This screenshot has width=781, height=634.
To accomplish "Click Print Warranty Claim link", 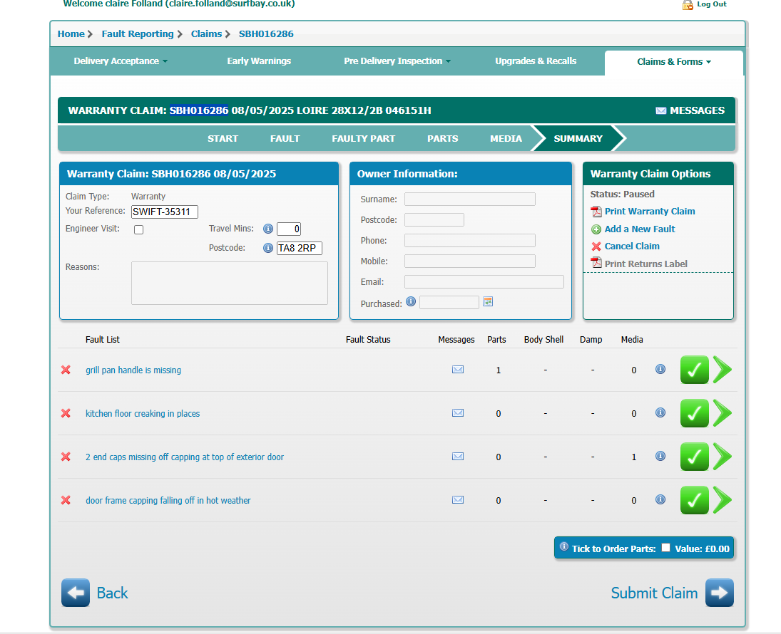I will click(649, 212).
